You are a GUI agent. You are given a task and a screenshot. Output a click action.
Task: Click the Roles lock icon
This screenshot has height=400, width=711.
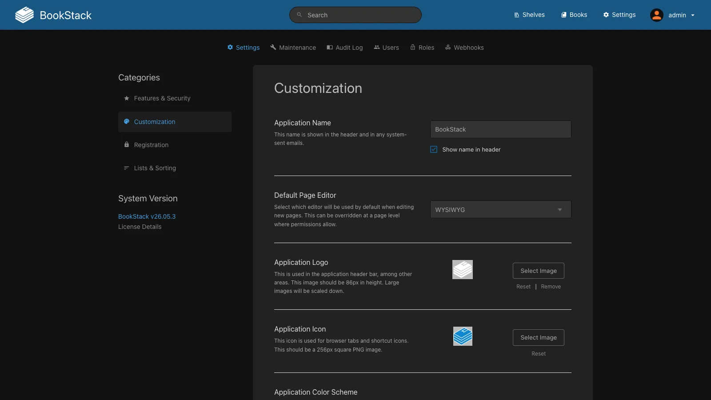(x=413, y=47)
